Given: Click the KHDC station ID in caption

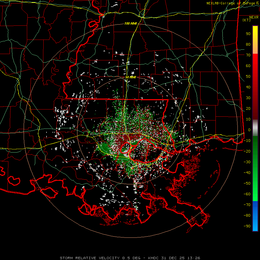Looking at the screenshot, I should coord(153,258).
